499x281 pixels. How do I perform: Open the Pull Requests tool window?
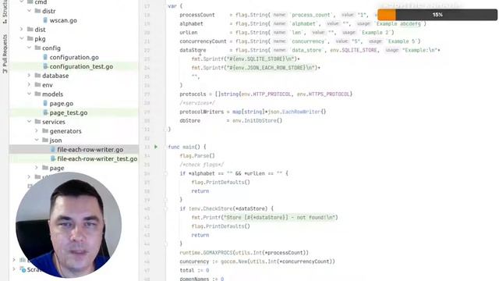[5, 54]
